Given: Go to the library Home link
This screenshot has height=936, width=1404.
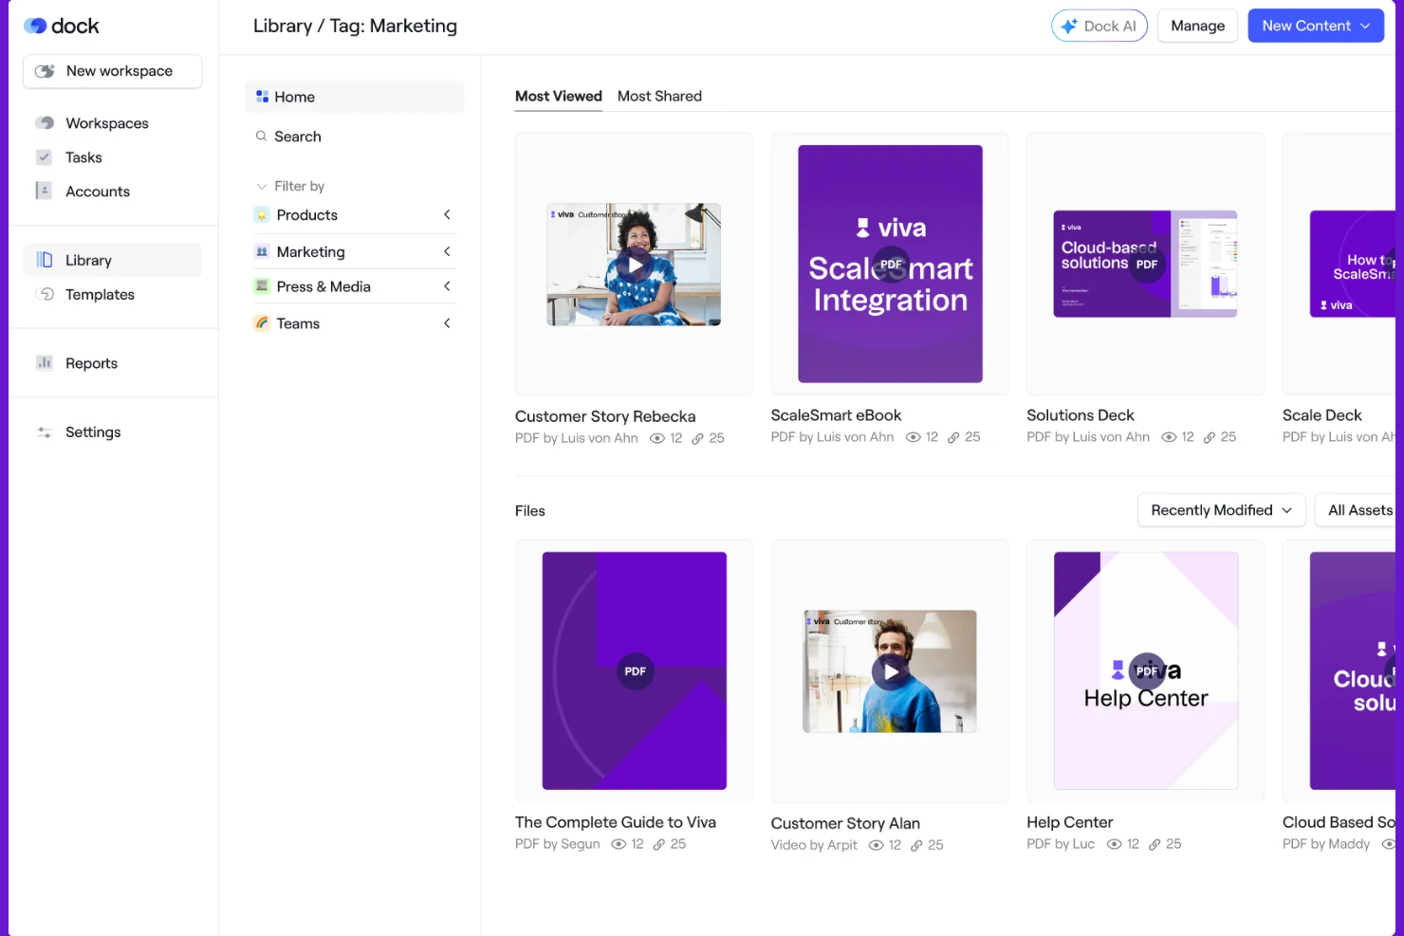Looking at the screenshot, I should point(354,97).
